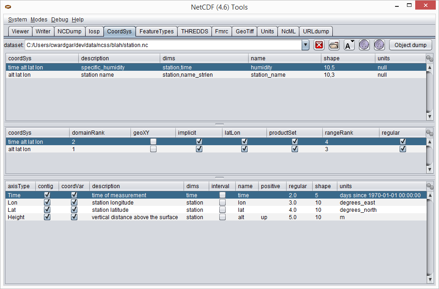Uncheck contig checkbox in the Lon row
Screen dimensions: 439x289
click(x=47, y=203)
